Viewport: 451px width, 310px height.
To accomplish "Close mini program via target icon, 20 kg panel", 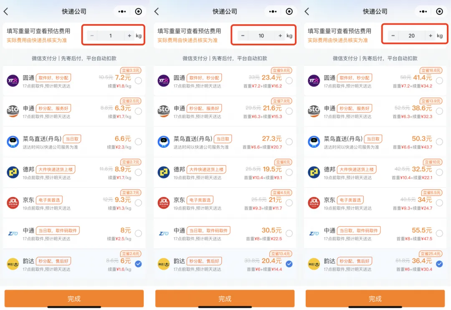I will 439,12.
